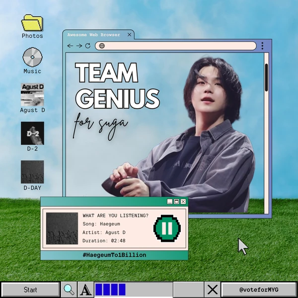Close the Awesome Web Browser tab
This screenshot has height=298, width=298.
click(x=130, y=35)
